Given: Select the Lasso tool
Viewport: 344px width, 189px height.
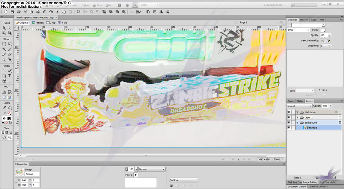Looking at the screenshot, I should (10, 44).
